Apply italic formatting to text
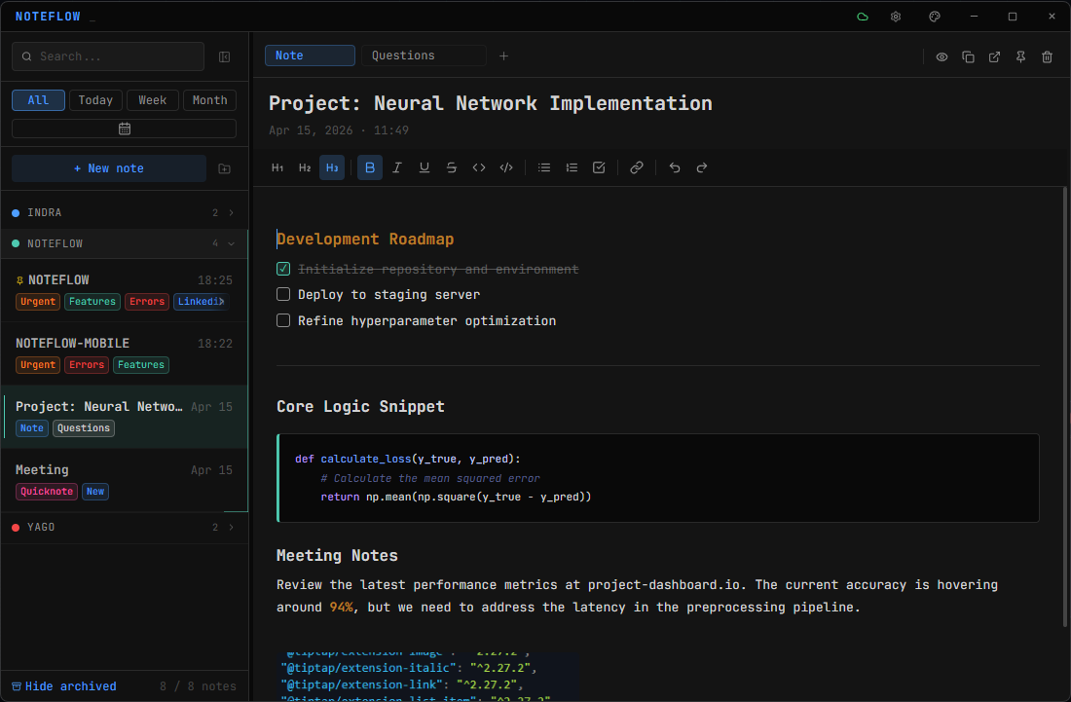The width and height of the screenshot is (1071, 702). pyautogui.click(x=397, y=167)
